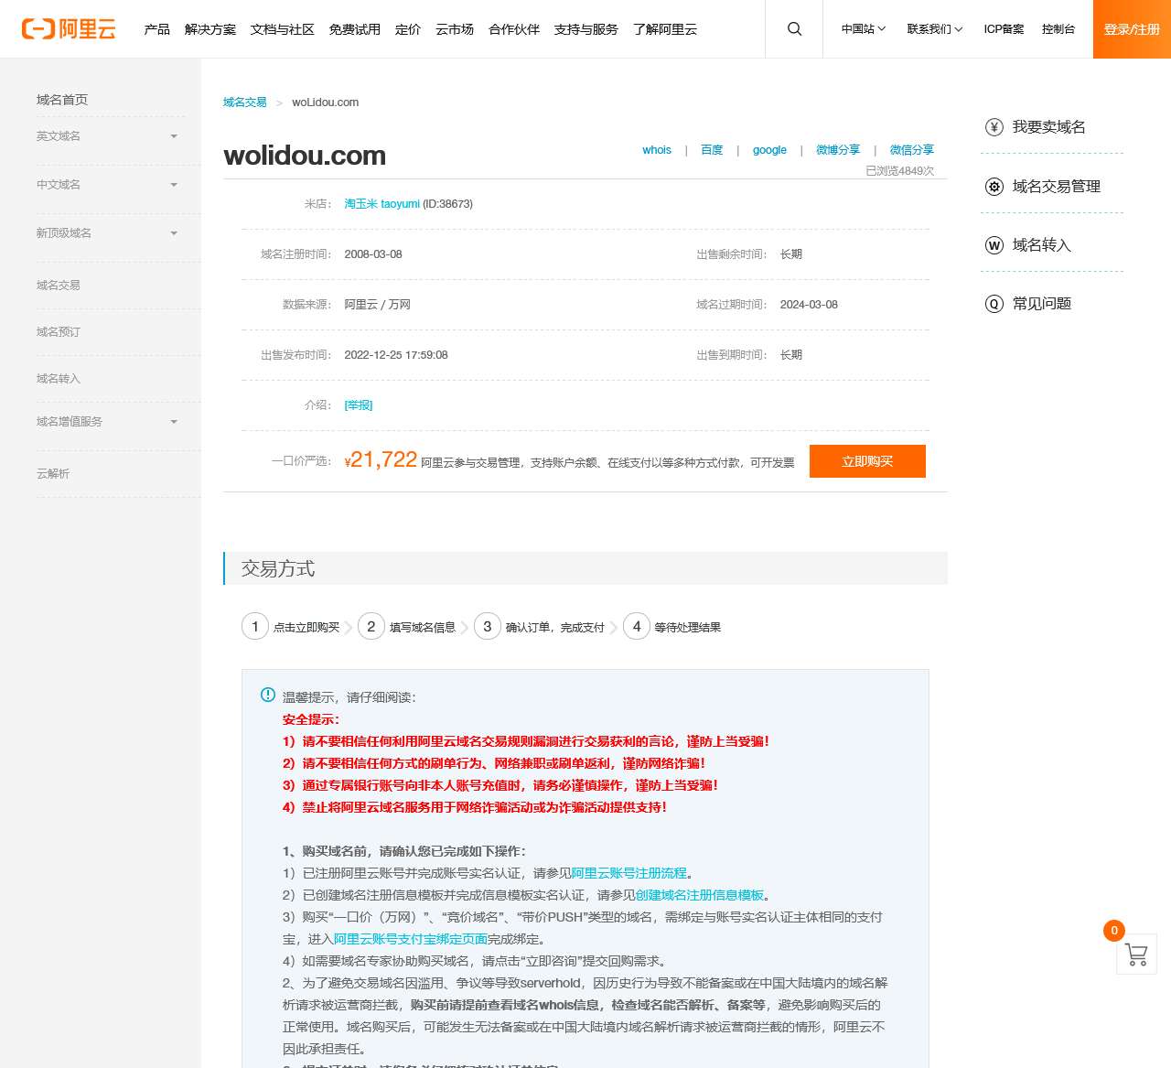Open 域名转入 in the right panel

1042,245
